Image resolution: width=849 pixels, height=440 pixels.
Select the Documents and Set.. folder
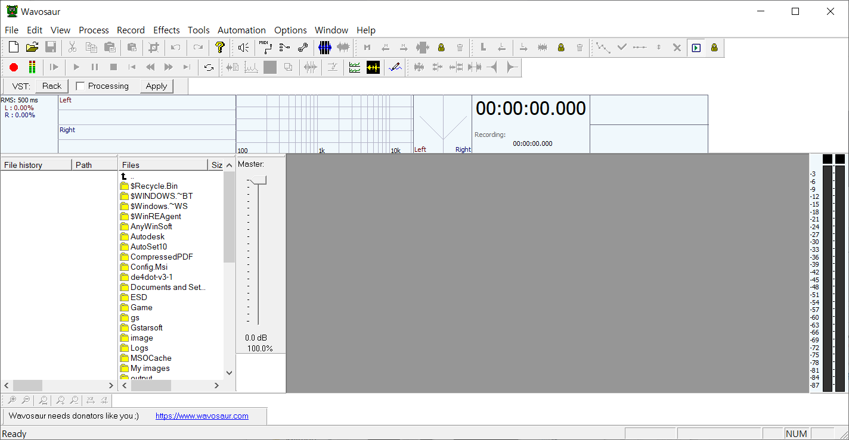tap(163, 288)
